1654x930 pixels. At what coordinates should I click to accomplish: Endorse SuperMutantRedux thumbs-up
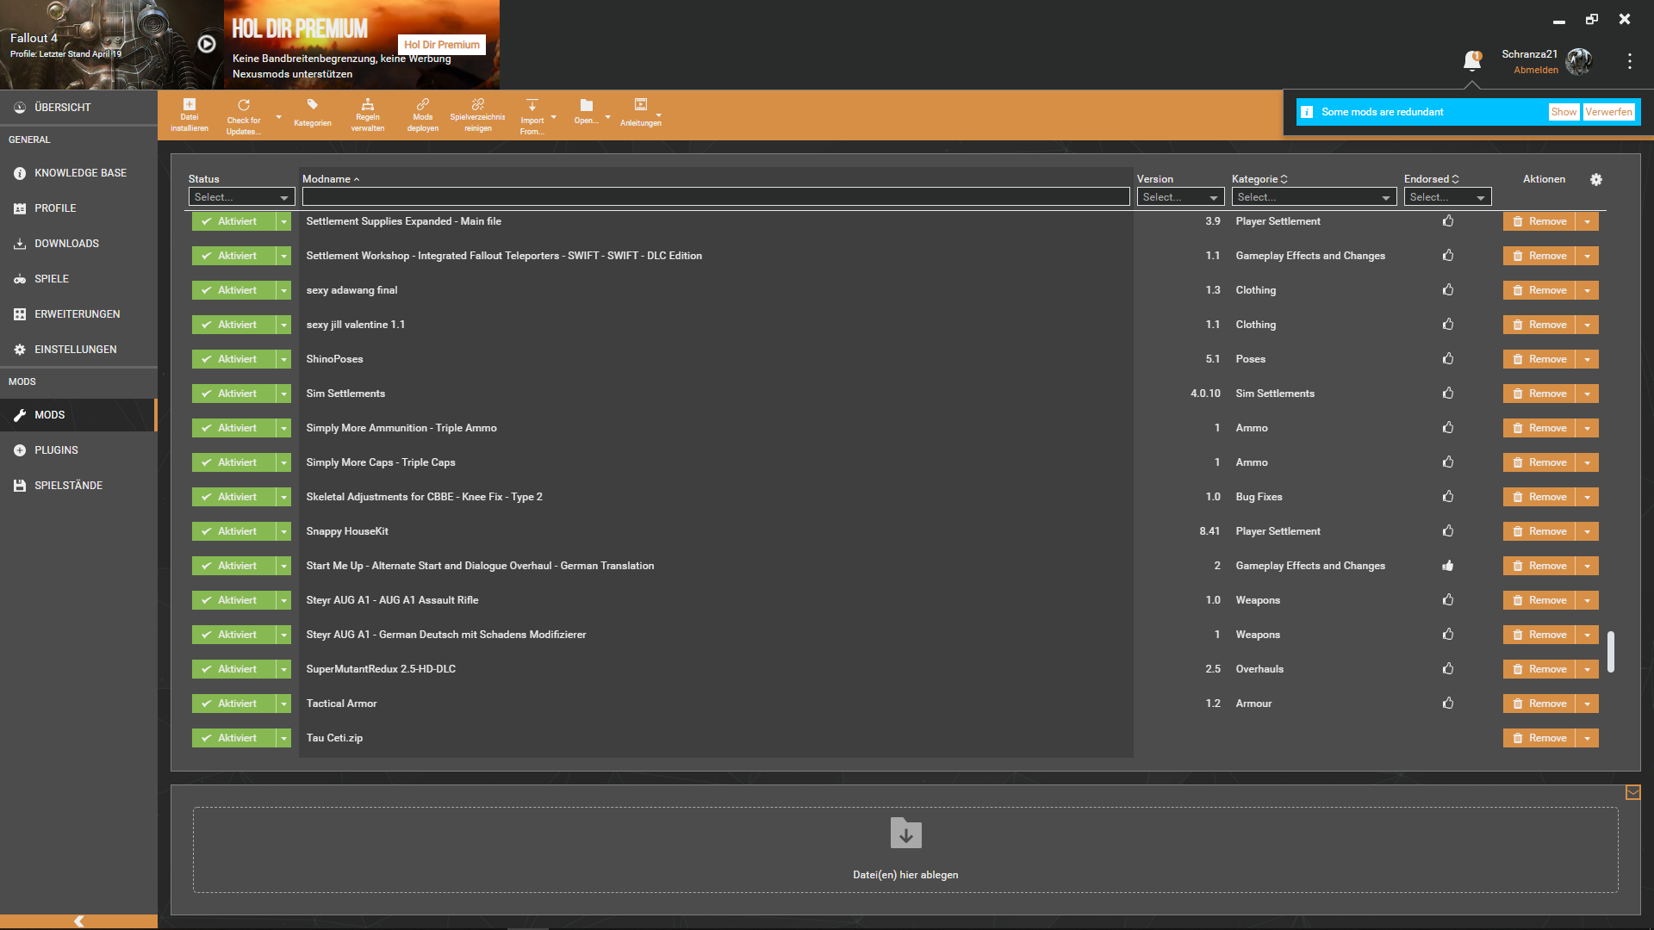click(1448, 669)
